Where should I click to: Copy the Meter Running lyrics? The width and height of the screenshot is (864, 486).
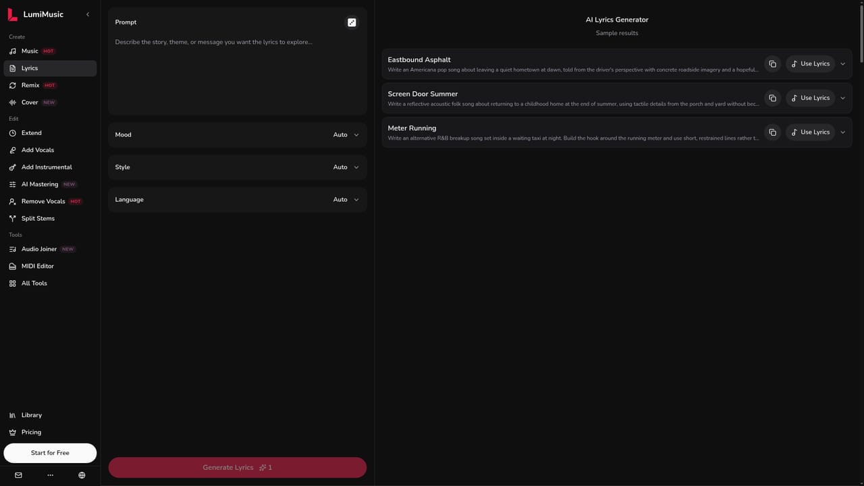772,132
